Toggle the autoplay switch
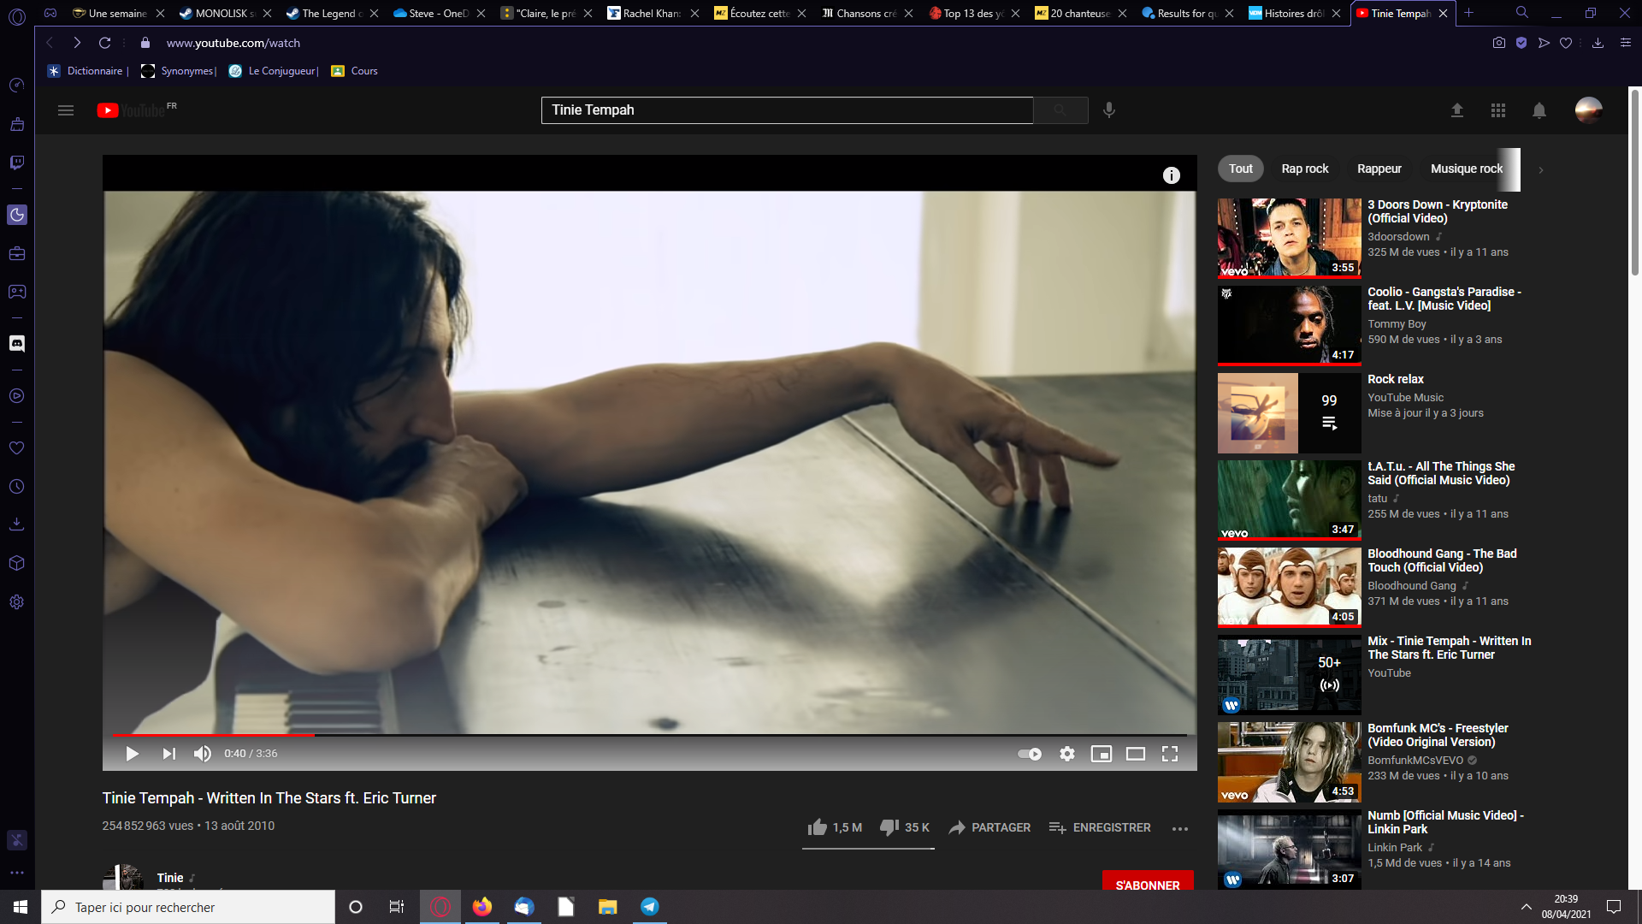The image size is (1642, 924). (x=1030, y=754)
